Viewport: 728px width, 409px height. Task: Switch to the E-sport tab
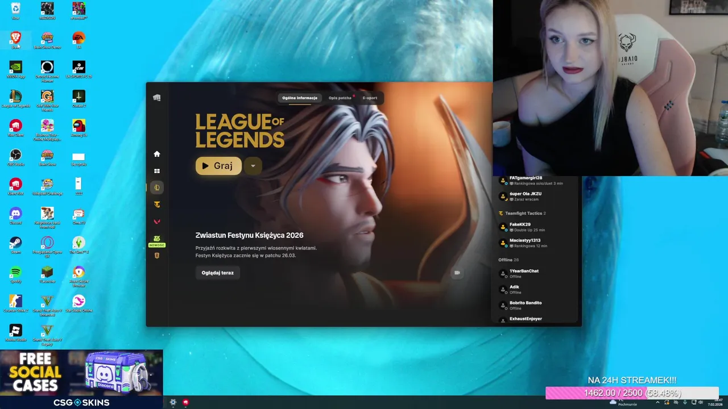(370, 98)
